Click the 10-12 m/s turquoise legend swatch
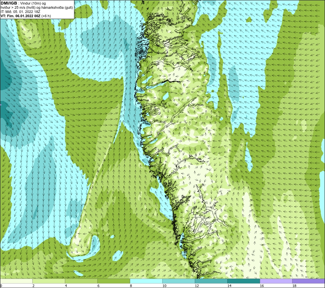The image size is (325, 288). click(x=179, y=281)
